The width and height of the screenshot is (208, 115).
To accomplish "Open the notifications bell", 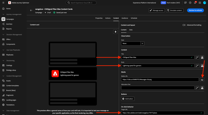I will (x=195, y=3).
